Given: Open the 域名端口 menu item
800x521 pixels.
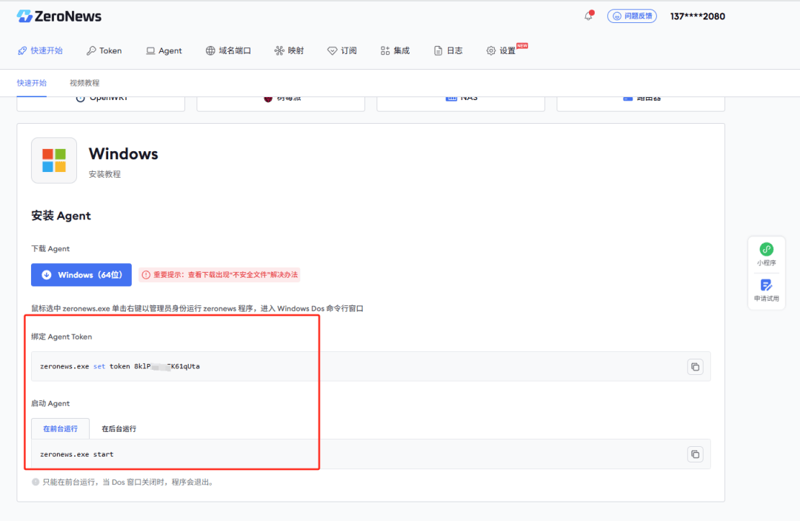Looking at the screenshot, I should [x=228, y=50].
